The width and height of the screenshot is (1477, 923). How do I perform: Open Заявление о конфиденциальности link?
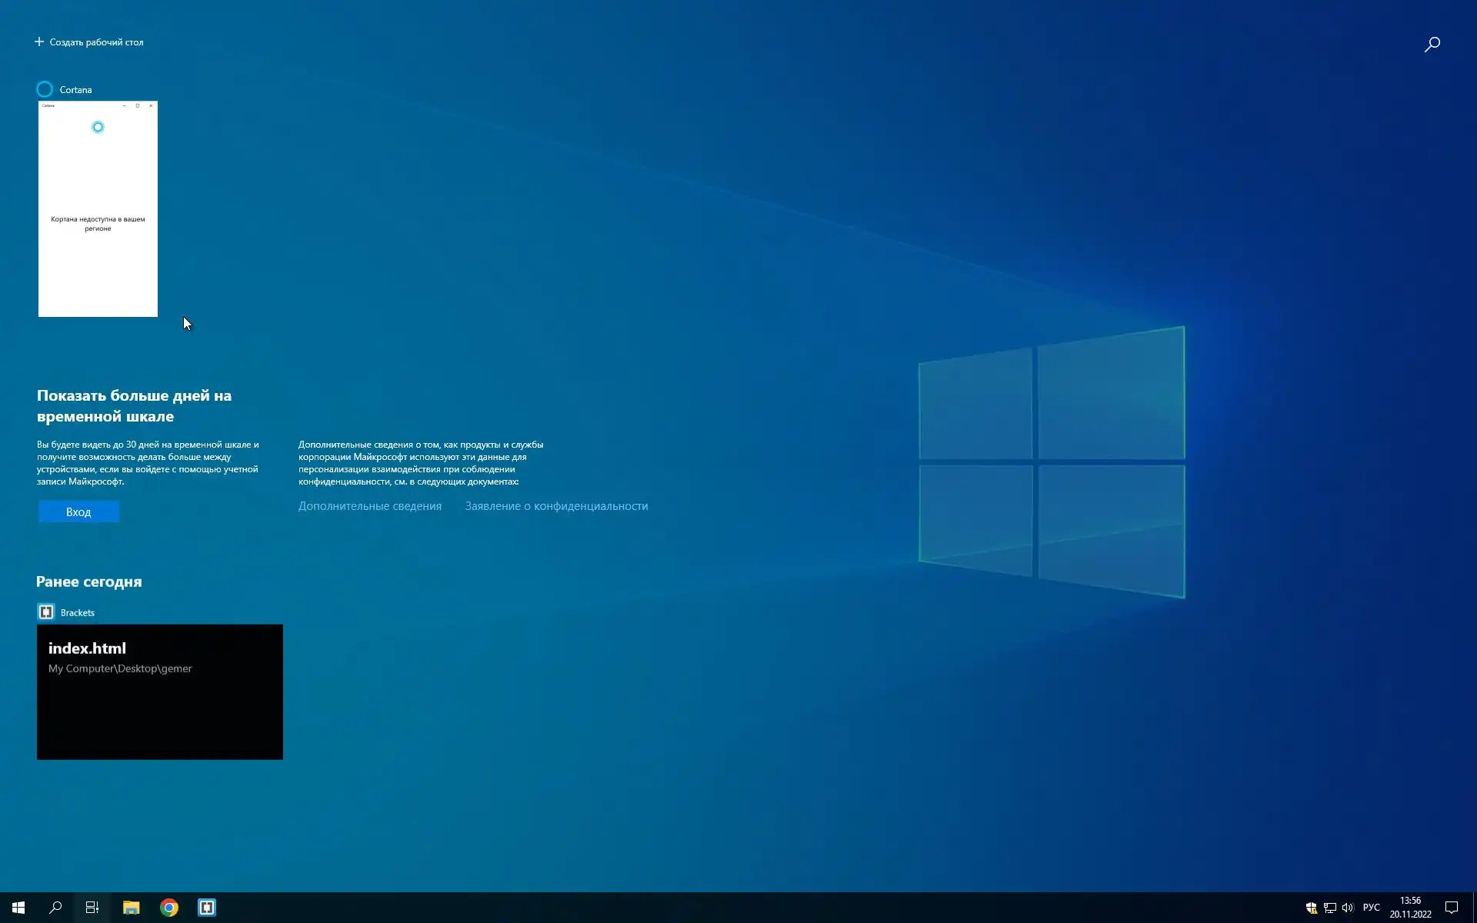[556, 506]
